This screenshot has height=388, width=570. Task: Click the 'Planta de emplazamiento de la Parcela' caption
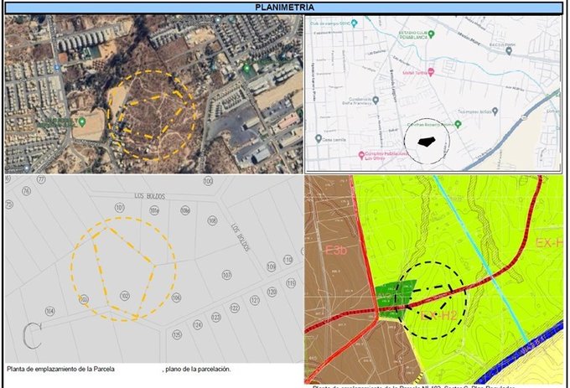coord(60,369)
